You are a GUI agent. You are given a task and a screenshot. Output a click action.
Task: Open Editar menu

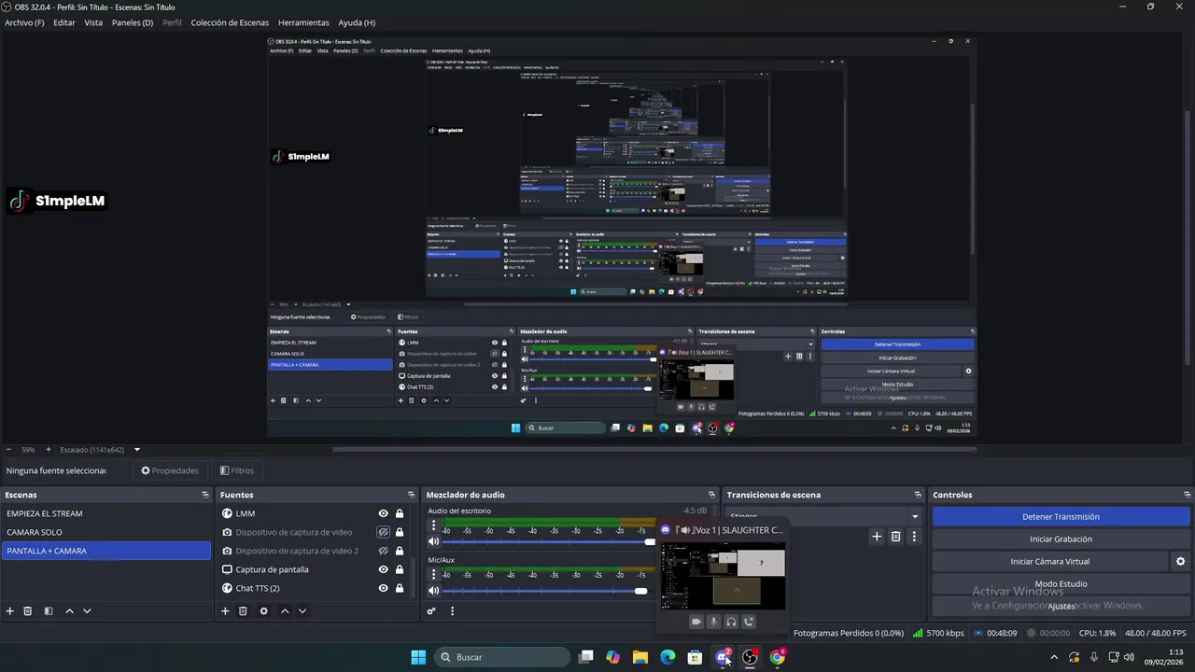(x=64, y=22)
